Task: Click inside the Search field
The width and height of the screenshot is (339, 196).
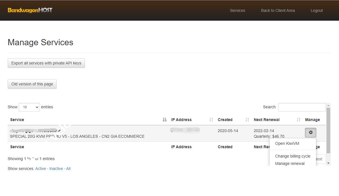Action: [x=302, y=107]
